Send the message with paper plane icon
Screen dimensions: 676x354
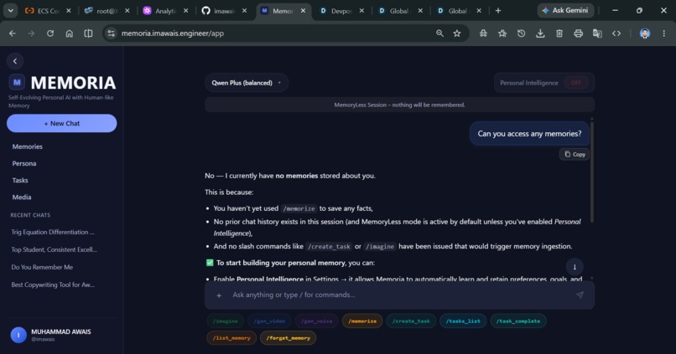[580, 295]
